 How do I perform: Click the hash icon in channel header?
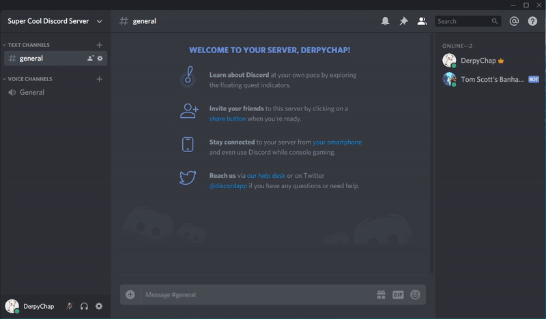click(124, 21)
